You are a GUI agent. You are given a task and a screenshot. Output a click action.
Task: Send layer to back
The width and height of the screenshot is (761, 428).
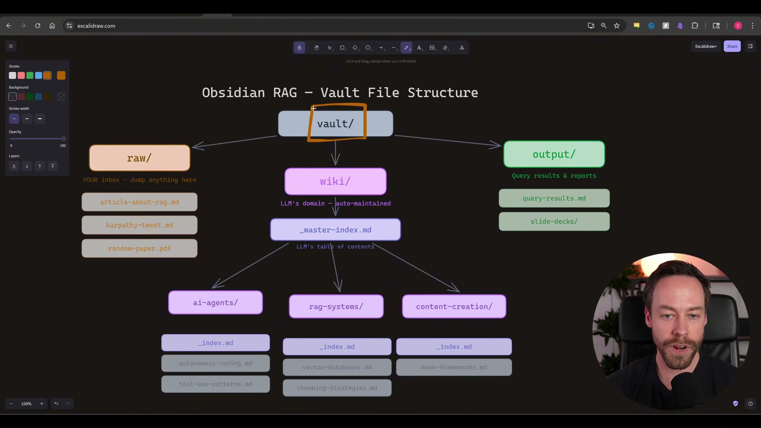coord(14,166)
